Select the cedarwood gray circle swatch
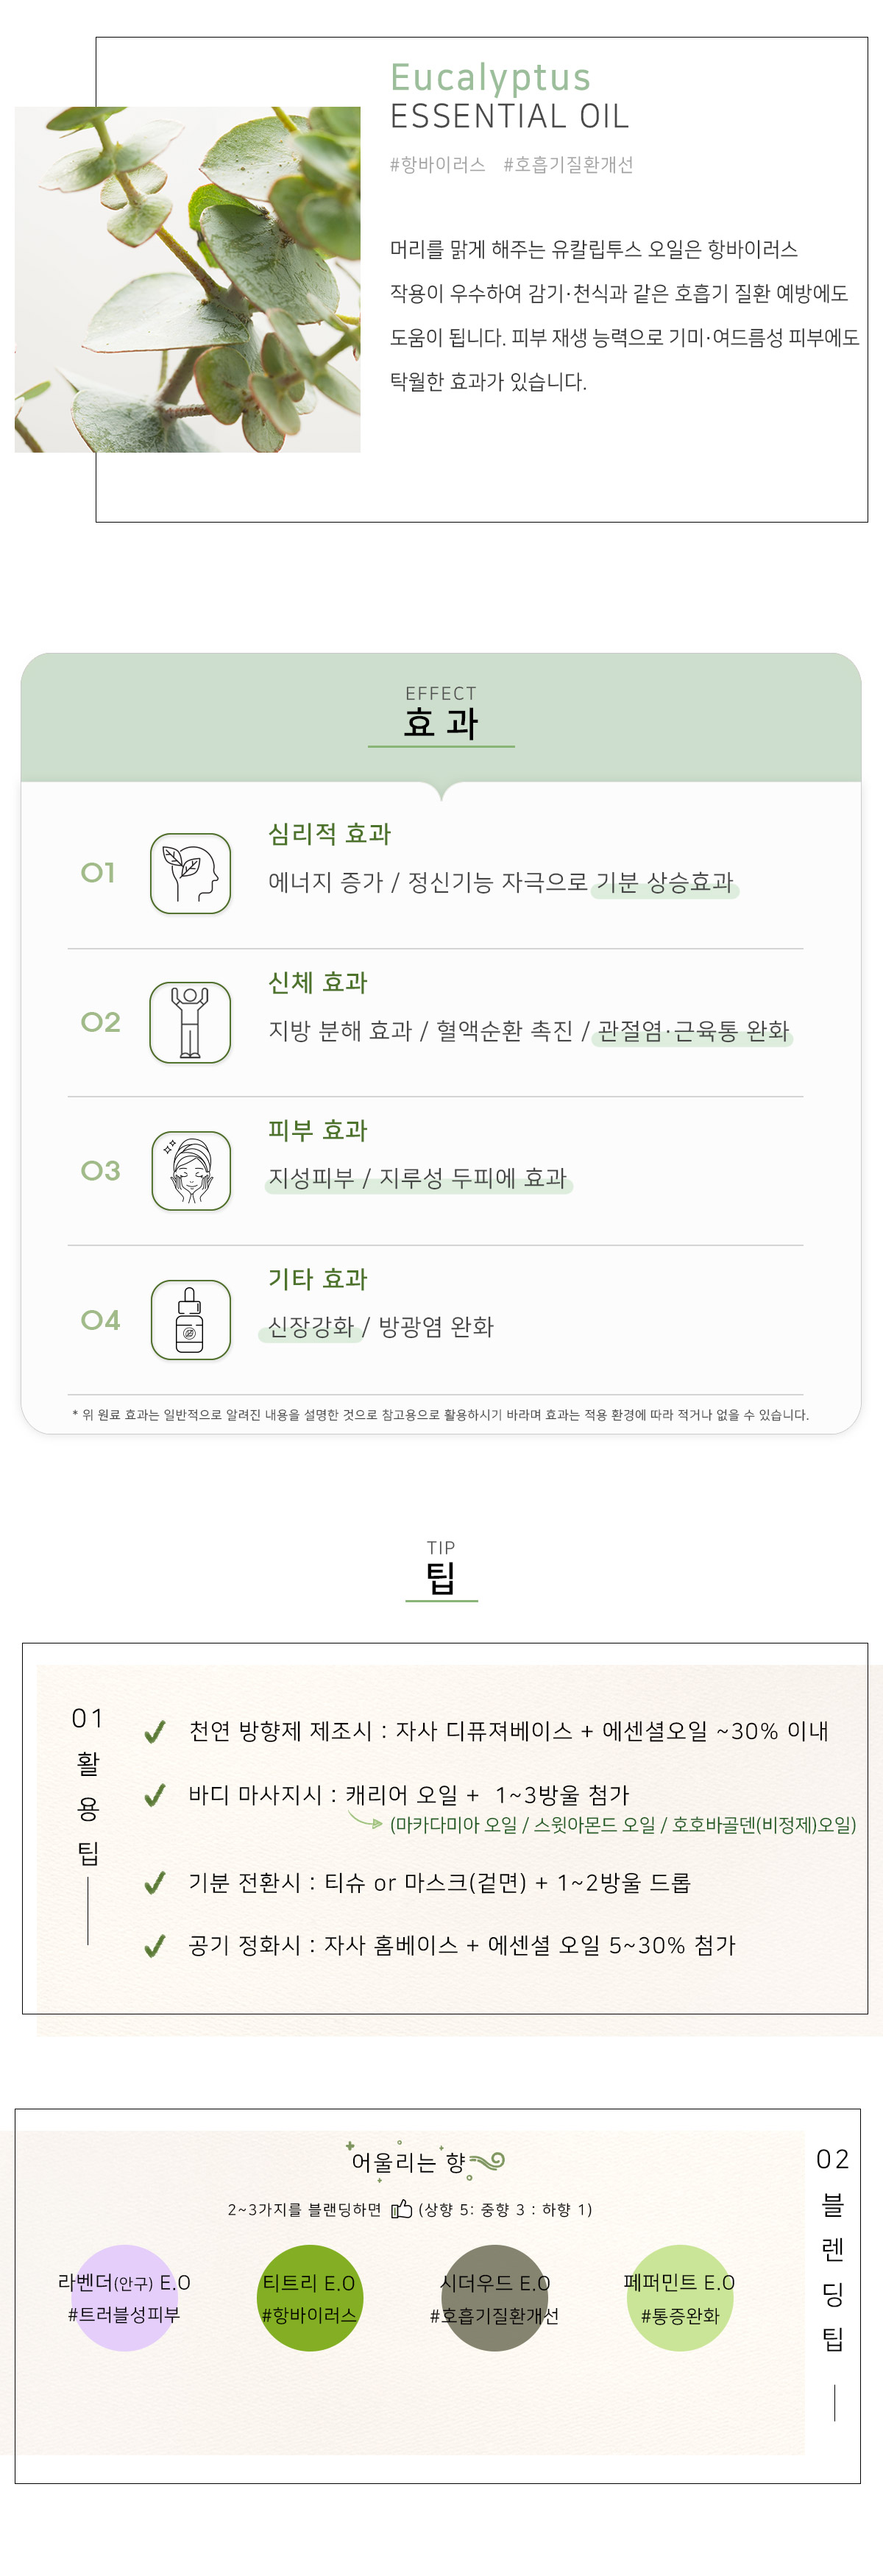This screenshot has height=2576, width=883. [494, 2297]
